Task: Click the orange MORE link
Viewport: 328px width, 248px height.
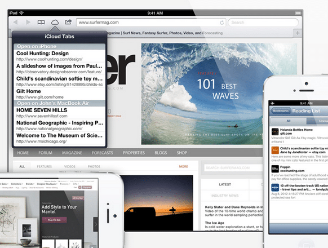Action: tap(184, 167)
